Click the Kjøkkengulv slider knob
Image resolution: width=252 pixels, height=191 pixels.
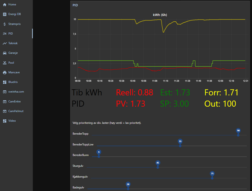tap(212, 178)
